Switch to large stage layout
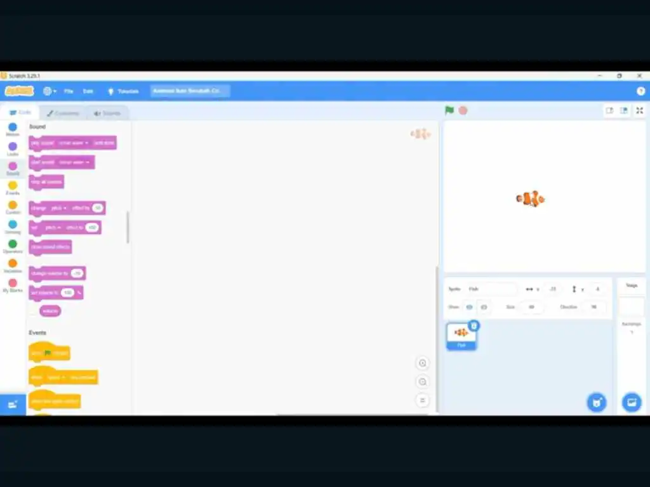Viewport: 650px width, 487px height. pos(624,110)
